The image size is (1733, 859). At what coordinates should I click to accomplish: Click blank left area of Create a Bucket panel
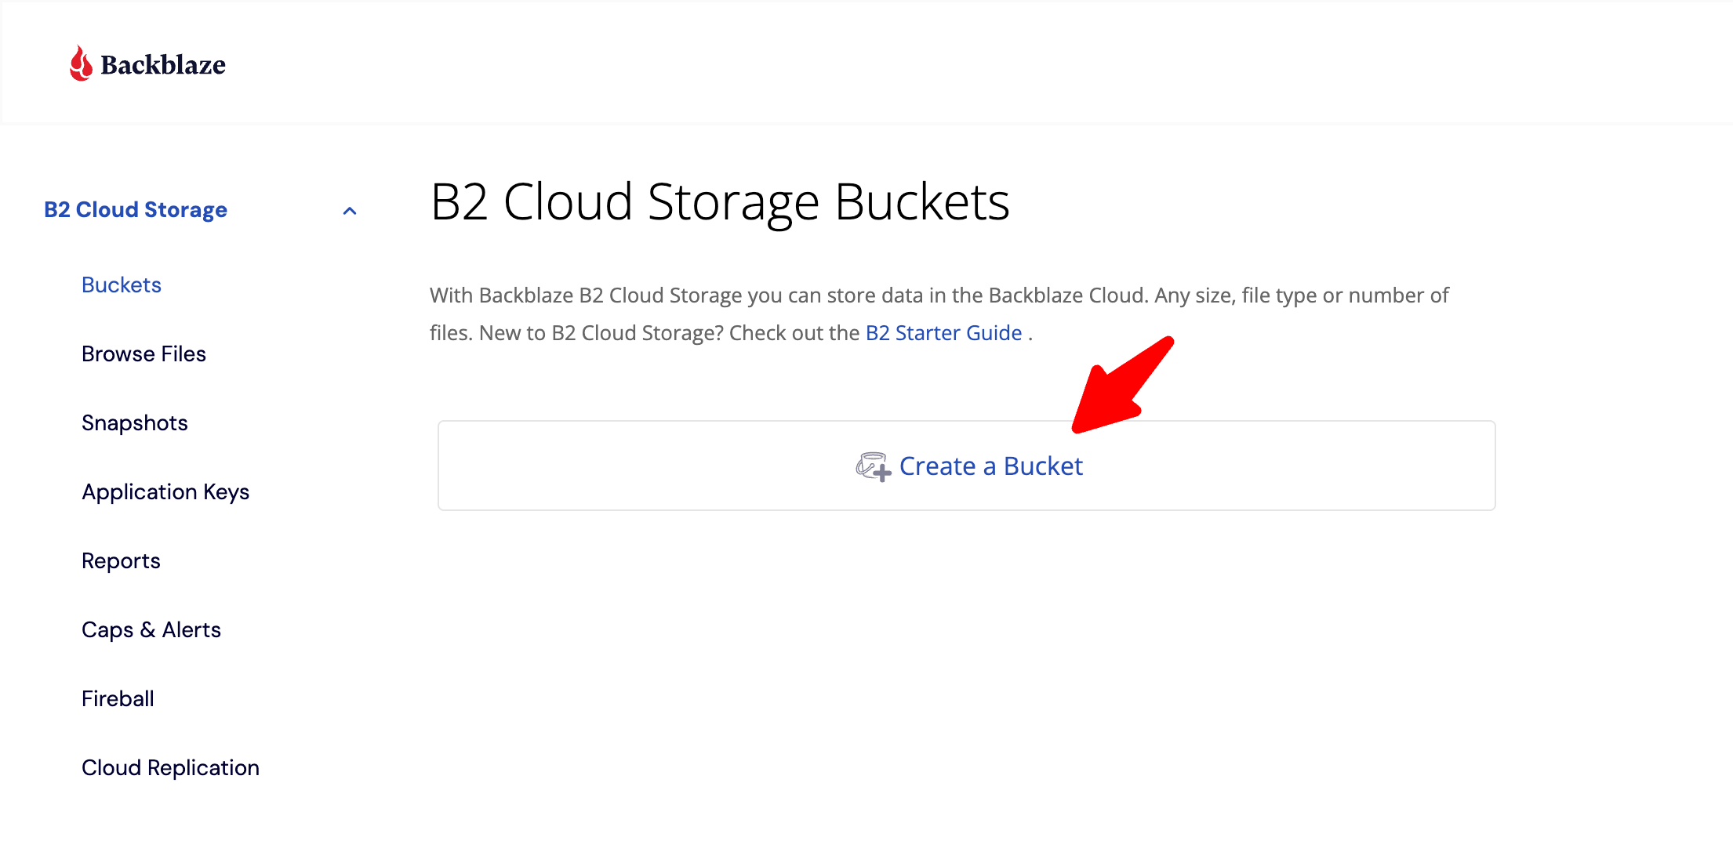pyautogui.click(x=627, y=466)
